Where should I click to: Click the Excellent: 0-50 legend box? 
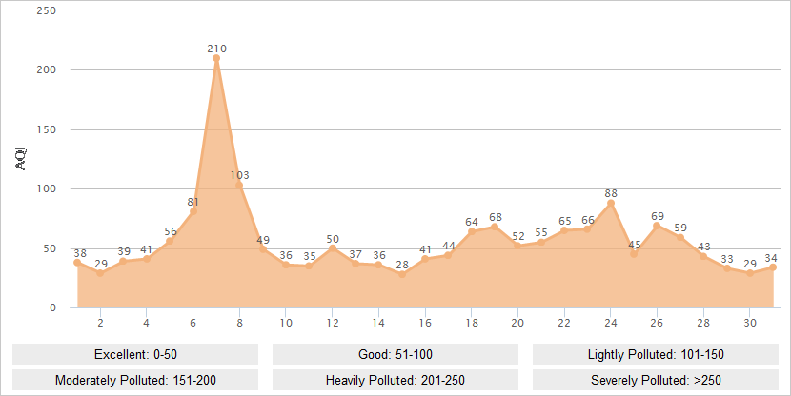coord(135,354)
